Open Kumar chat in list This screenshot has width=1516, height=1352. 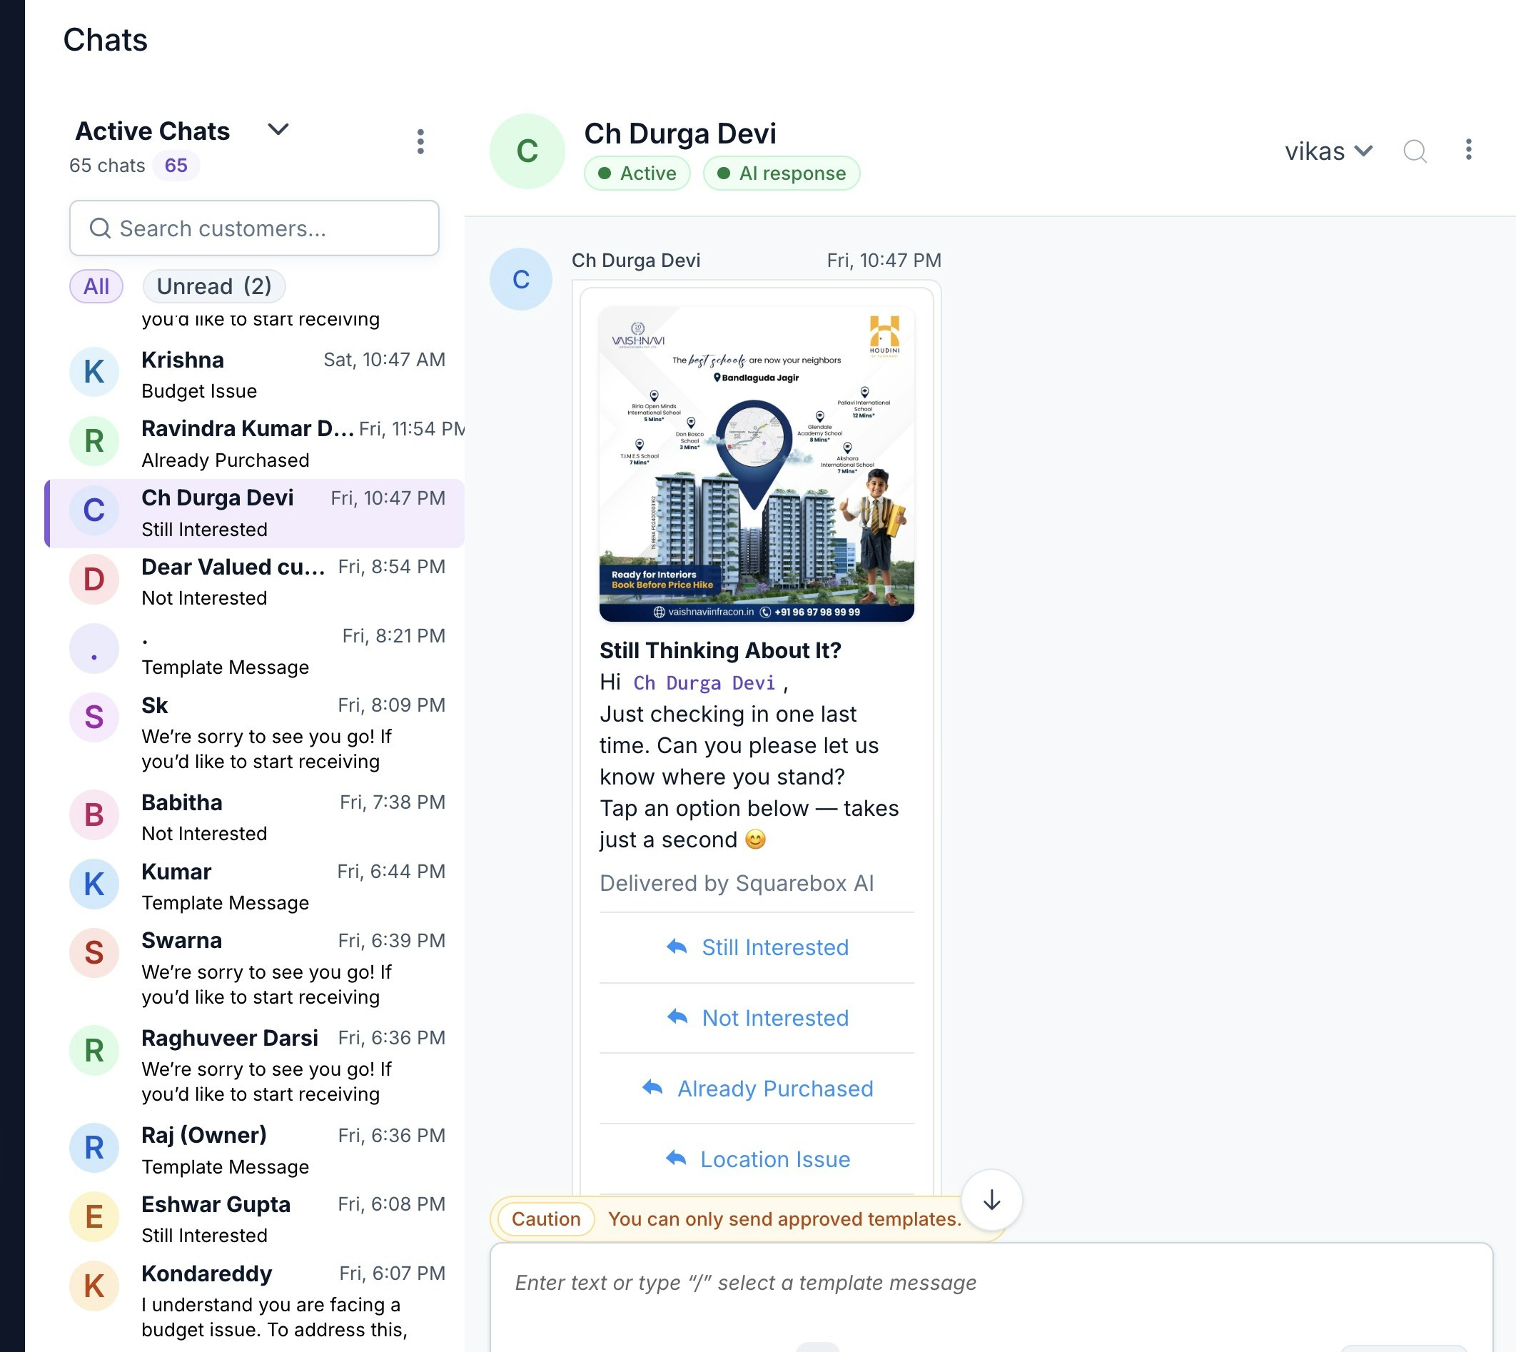coord(256,887)
